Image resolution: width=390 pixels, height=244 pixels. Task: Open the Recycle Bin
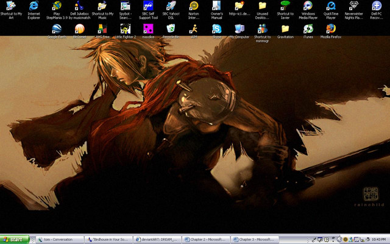point(171,31)
